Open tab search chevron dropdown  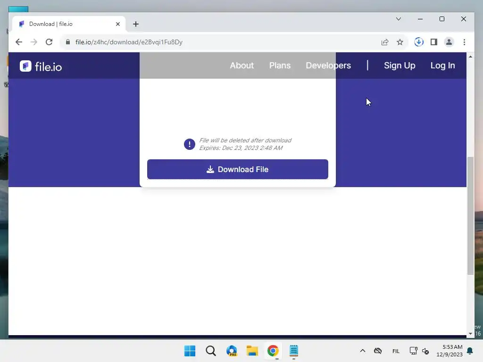point(398,19)
